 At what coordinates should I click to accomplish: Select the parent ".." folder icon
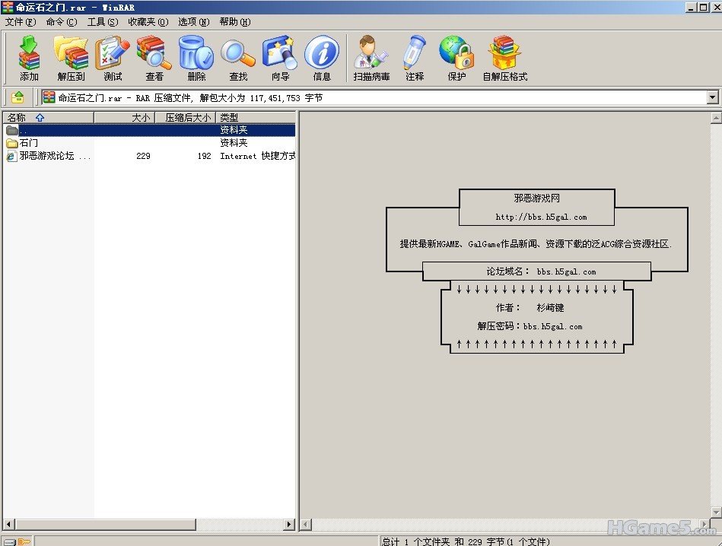point(12,130)
